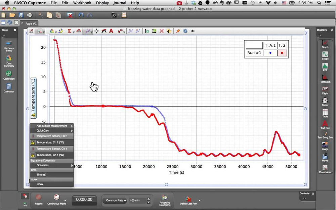
Task: Open the Calculator tool
Action: 9,87
